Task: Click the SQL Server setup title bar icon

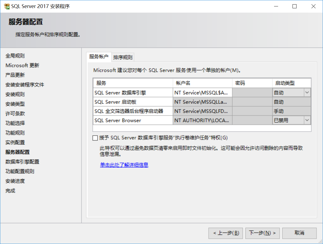Action: coord(7,6)
